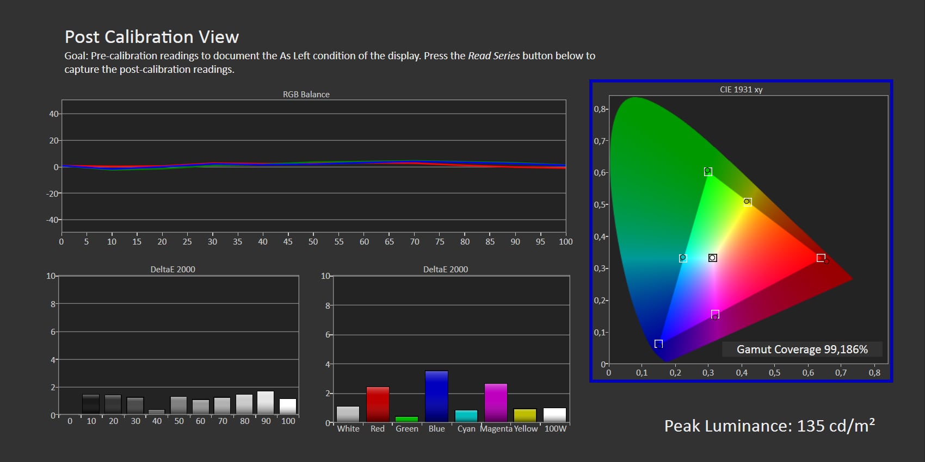Select the 100W bar in color DeltaE chart

[555, 415]
